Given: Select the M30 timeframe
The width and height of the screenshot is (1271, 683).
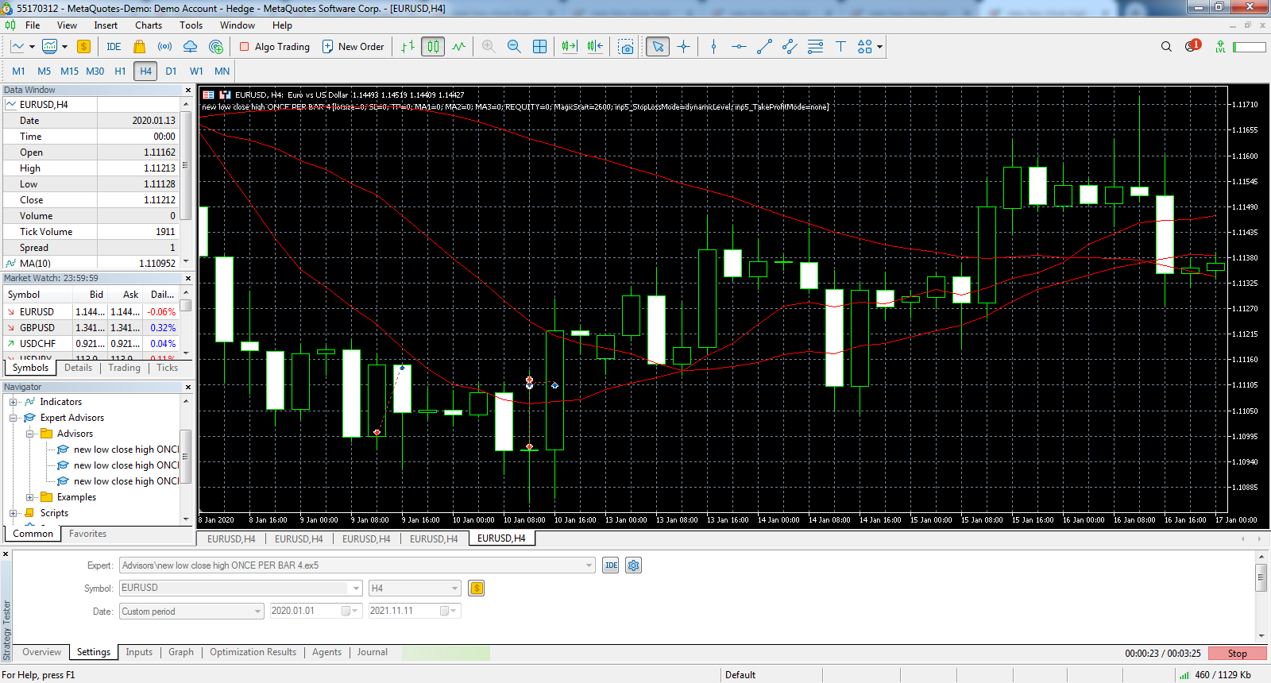Looking at the screenshot, I should [95, 71].
